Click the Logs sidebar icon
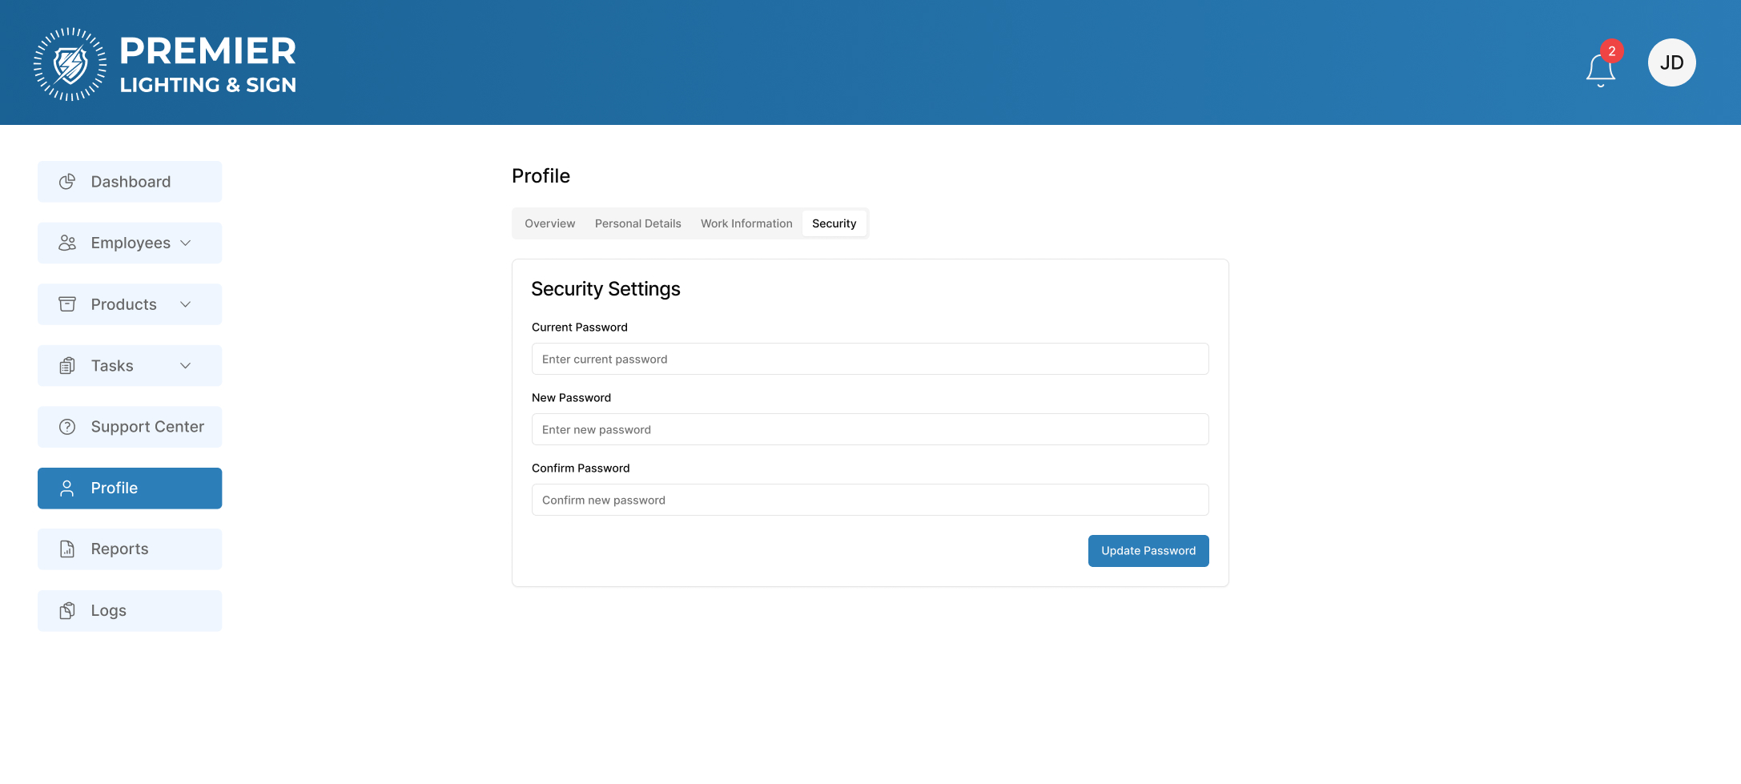This screenshot has width=1741, height=784. click(67, 611)
